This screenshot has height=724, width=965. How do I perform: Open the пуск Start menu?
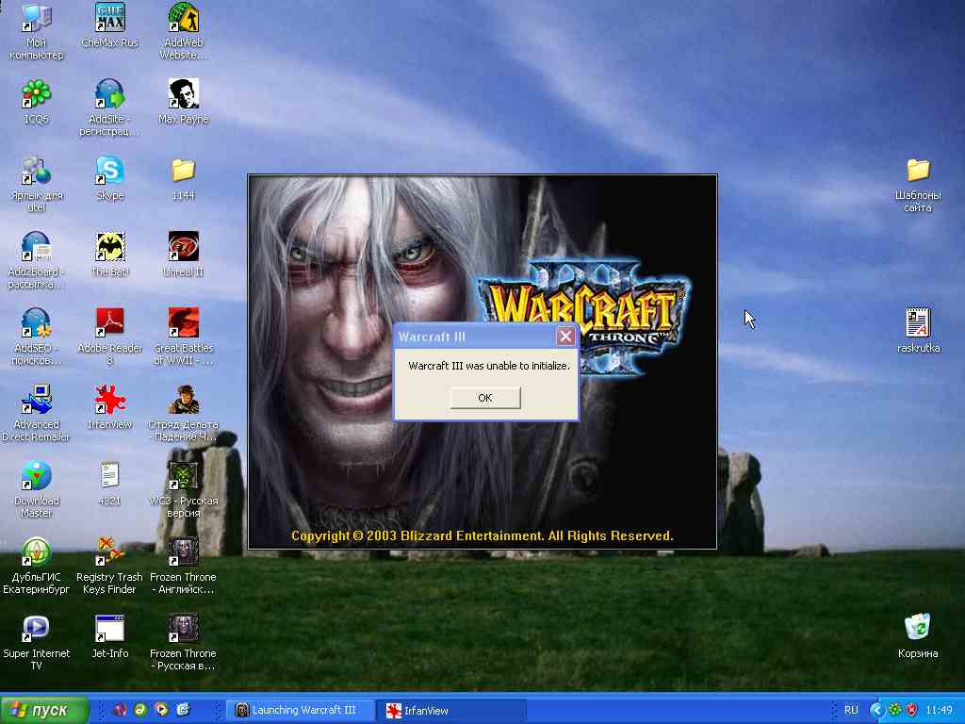click(44, 710)
